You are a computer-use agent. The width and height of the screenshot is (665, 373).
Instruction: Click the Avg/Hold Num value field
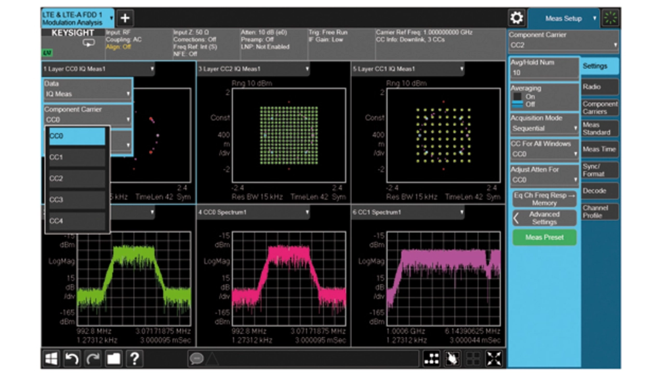pos(544,73)
